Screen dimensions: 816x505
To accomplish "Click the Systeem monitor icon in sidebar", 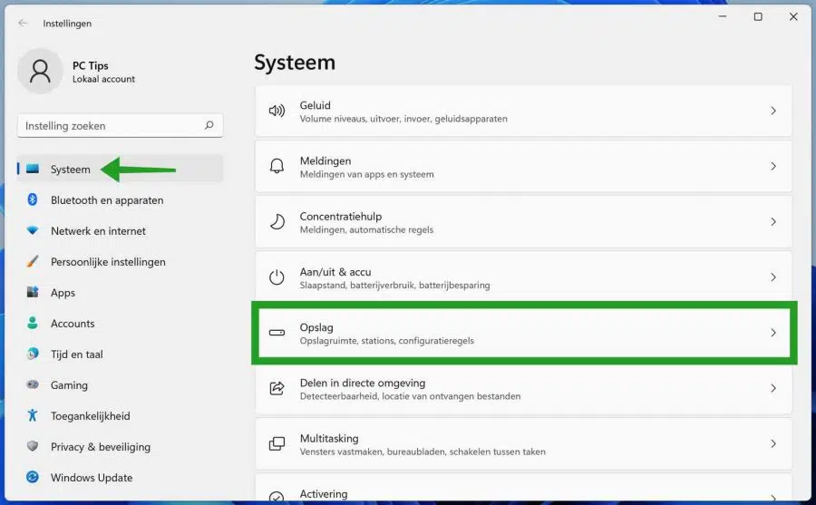I will (x=33, y=169).
